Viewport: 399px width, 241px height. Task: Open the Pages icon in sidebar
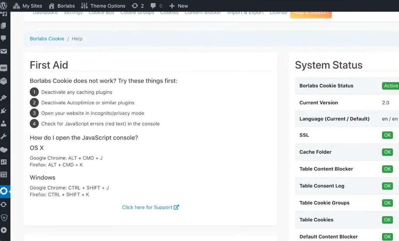point(4,26)
